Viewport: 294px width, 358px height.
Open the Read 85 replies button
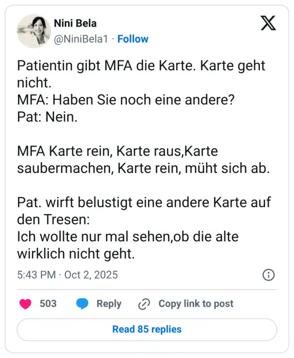[x=147, y=329]
